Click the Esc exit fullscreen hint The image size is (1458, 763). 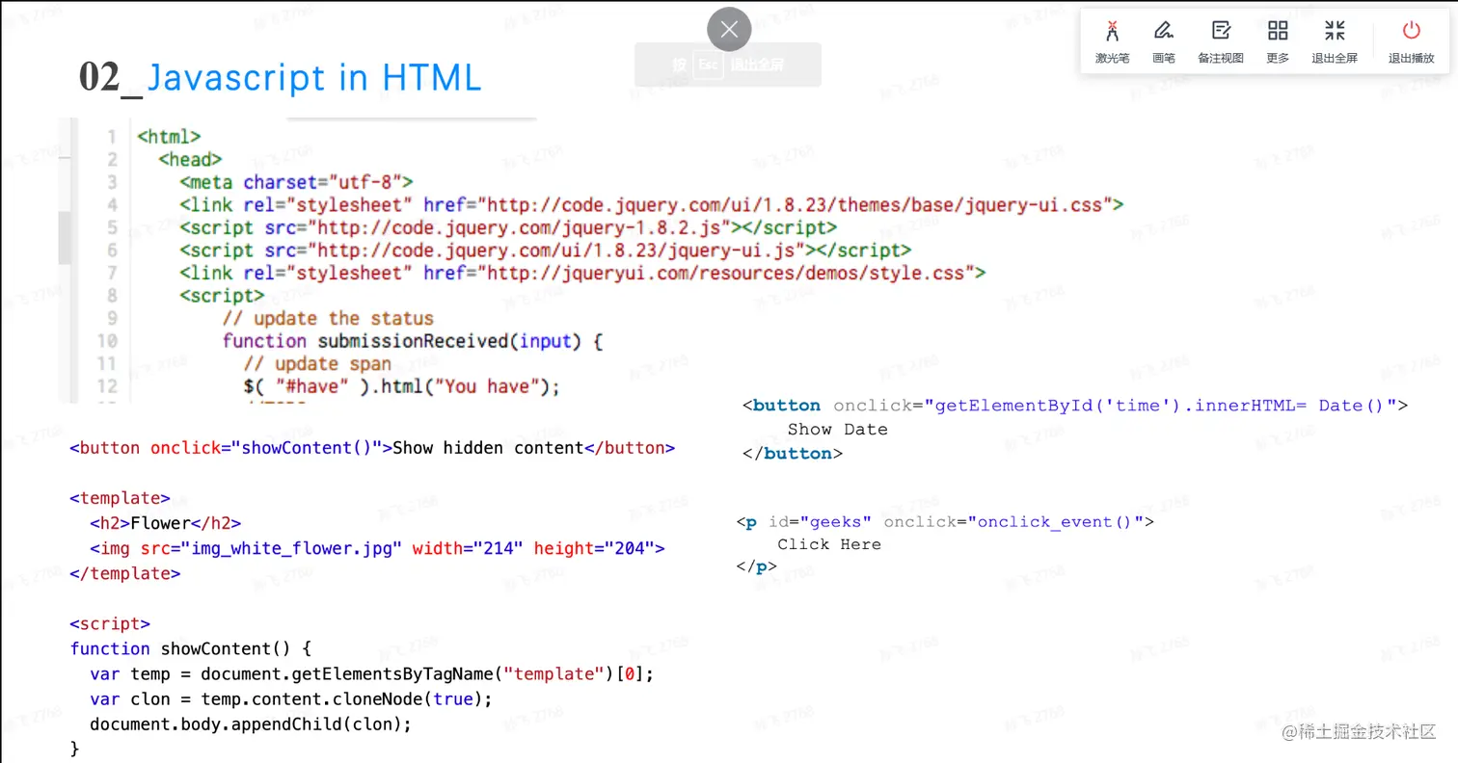728,65
